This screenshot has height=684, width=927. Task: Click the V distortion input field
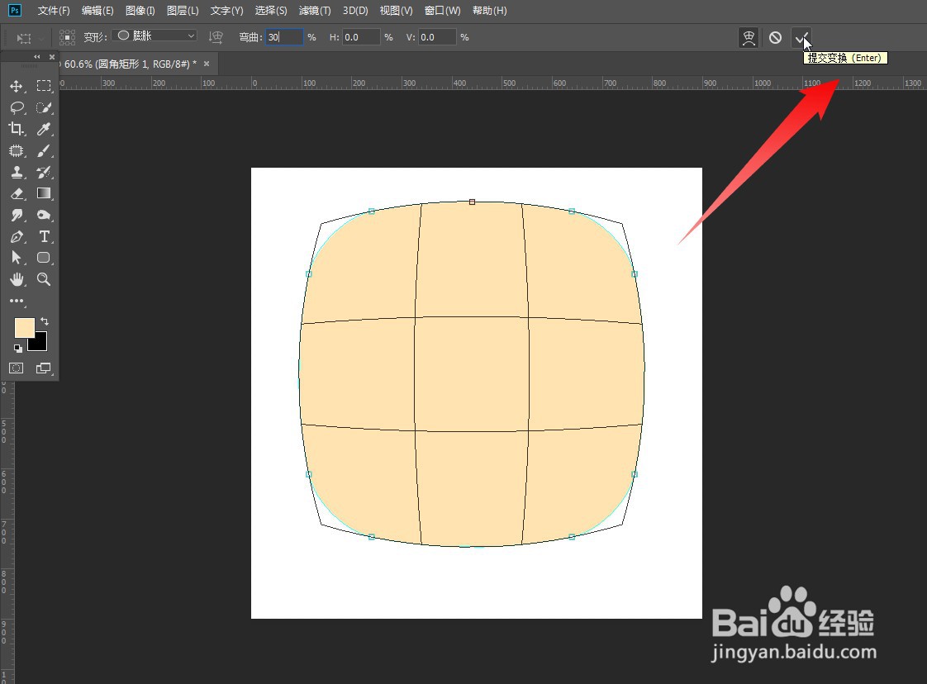tap(438, 37)
